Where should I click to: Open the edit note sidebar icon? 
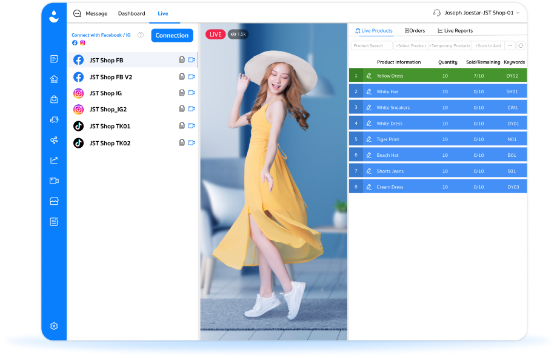54,222
